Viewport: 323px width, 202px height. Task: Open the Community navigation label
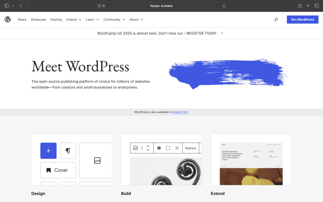pos(112,20)
